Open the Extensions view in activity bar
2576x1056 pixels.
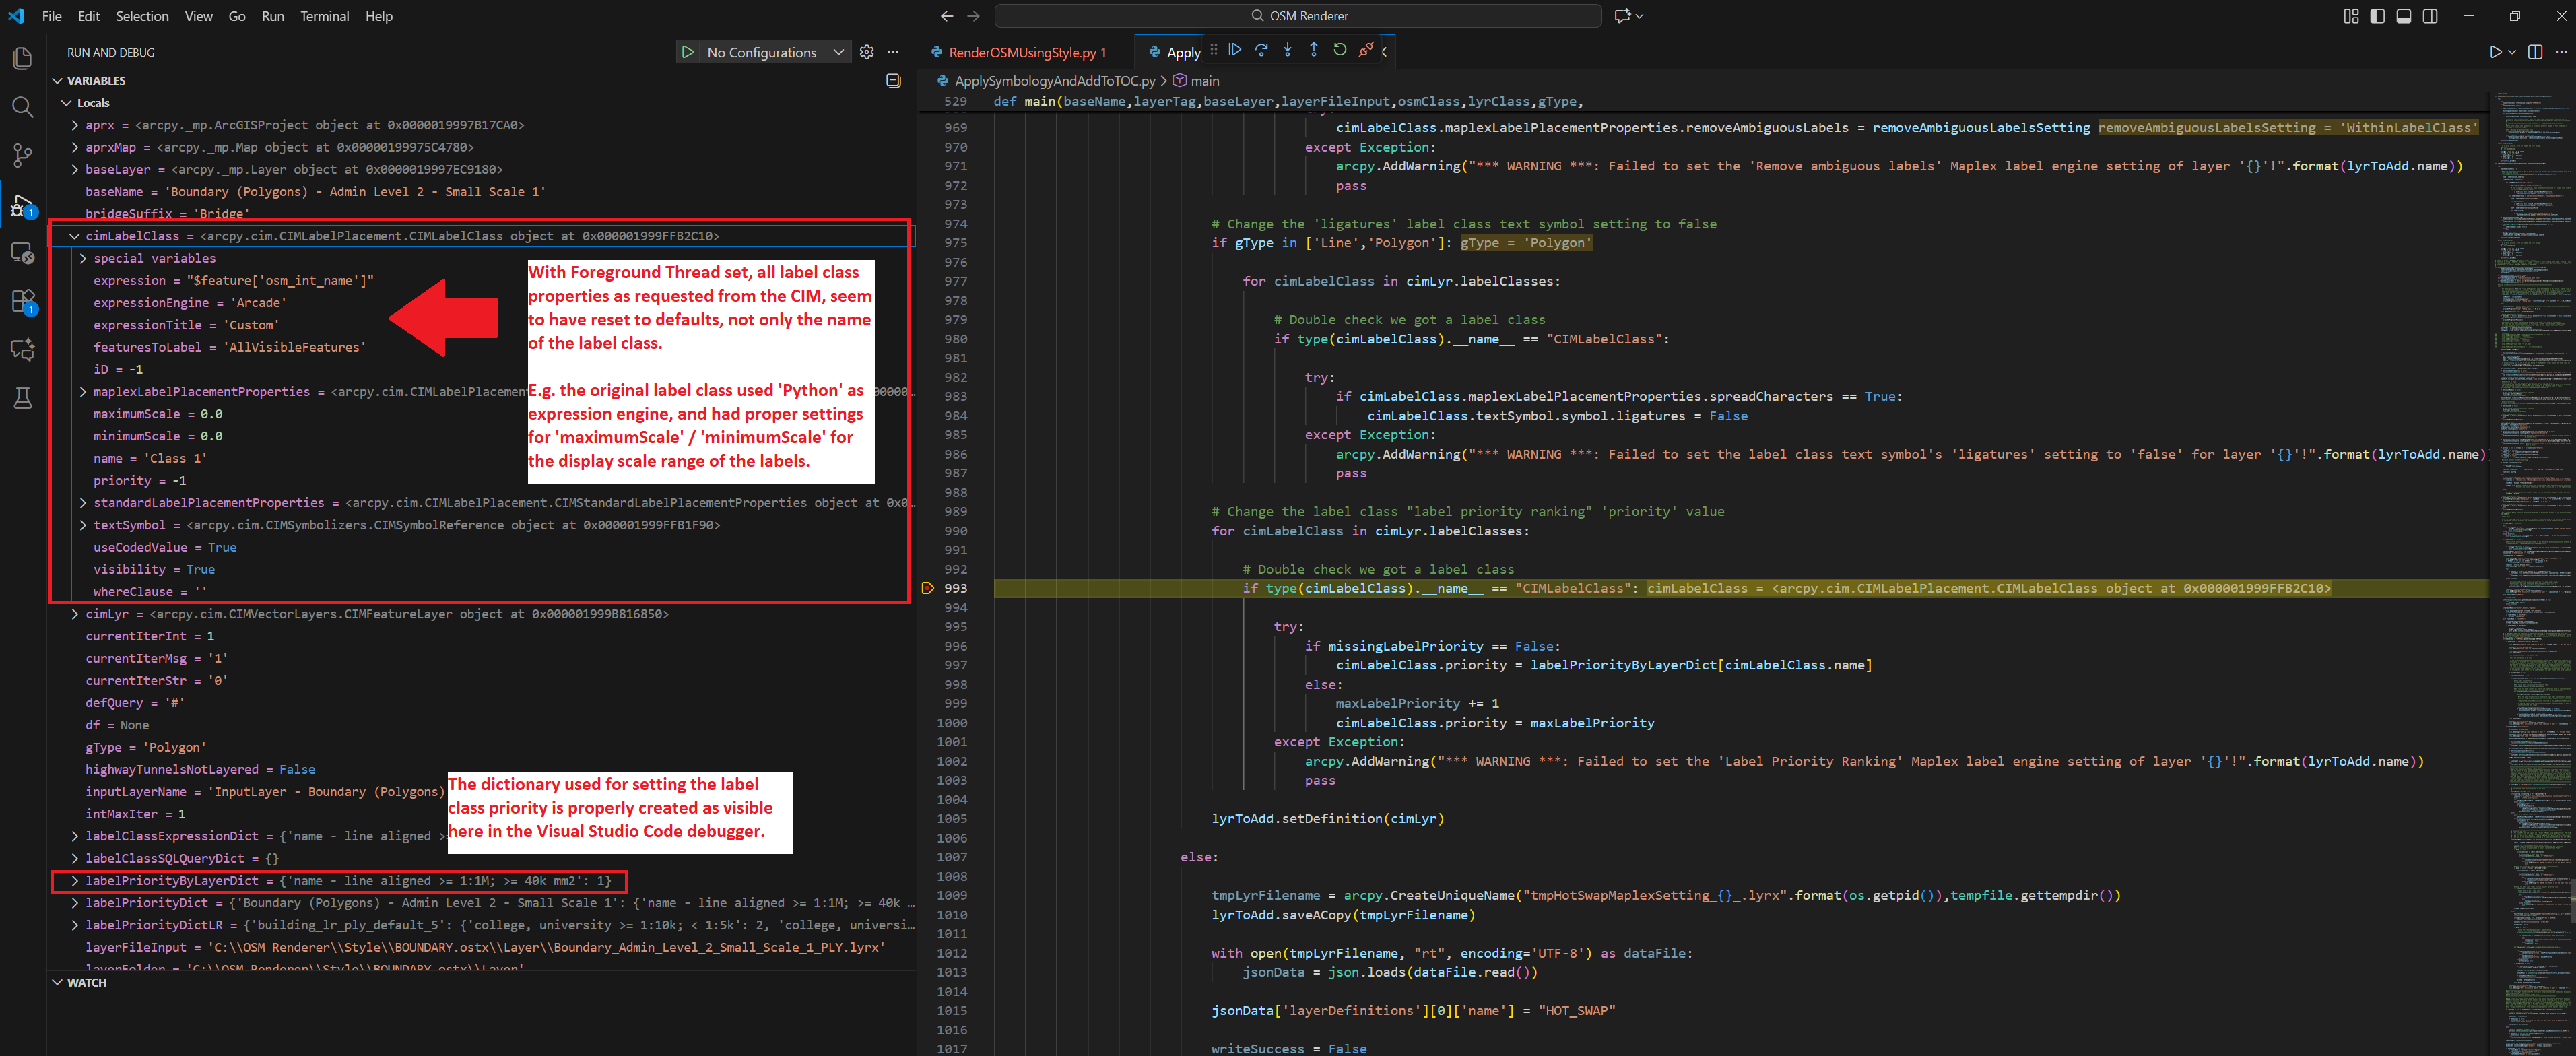[22, 301]
